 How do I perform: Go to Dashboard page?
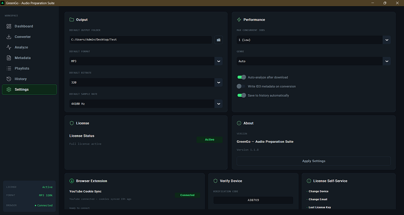[29, 26]
